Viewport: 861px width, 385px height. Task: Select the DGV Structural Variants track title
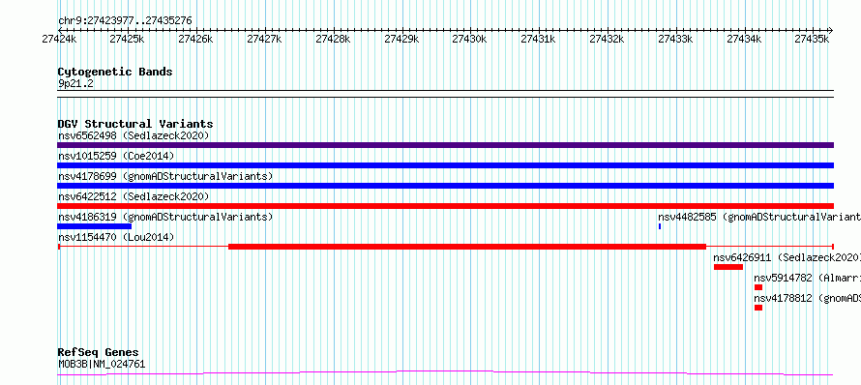coord(135,124)
